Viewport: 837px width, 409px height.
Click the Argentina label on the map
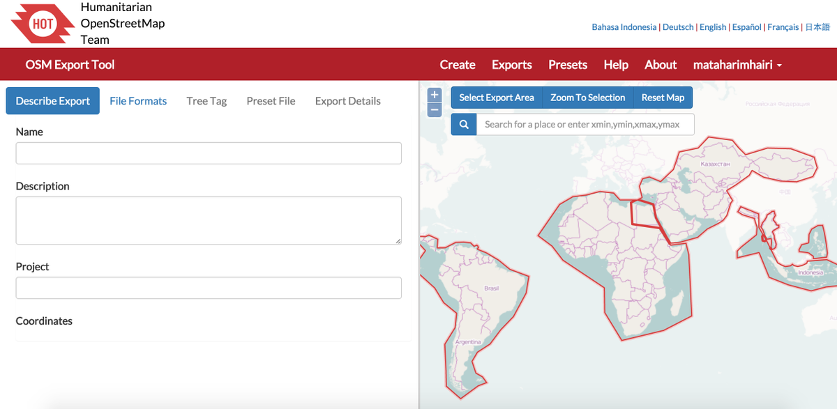coord(468,342)
